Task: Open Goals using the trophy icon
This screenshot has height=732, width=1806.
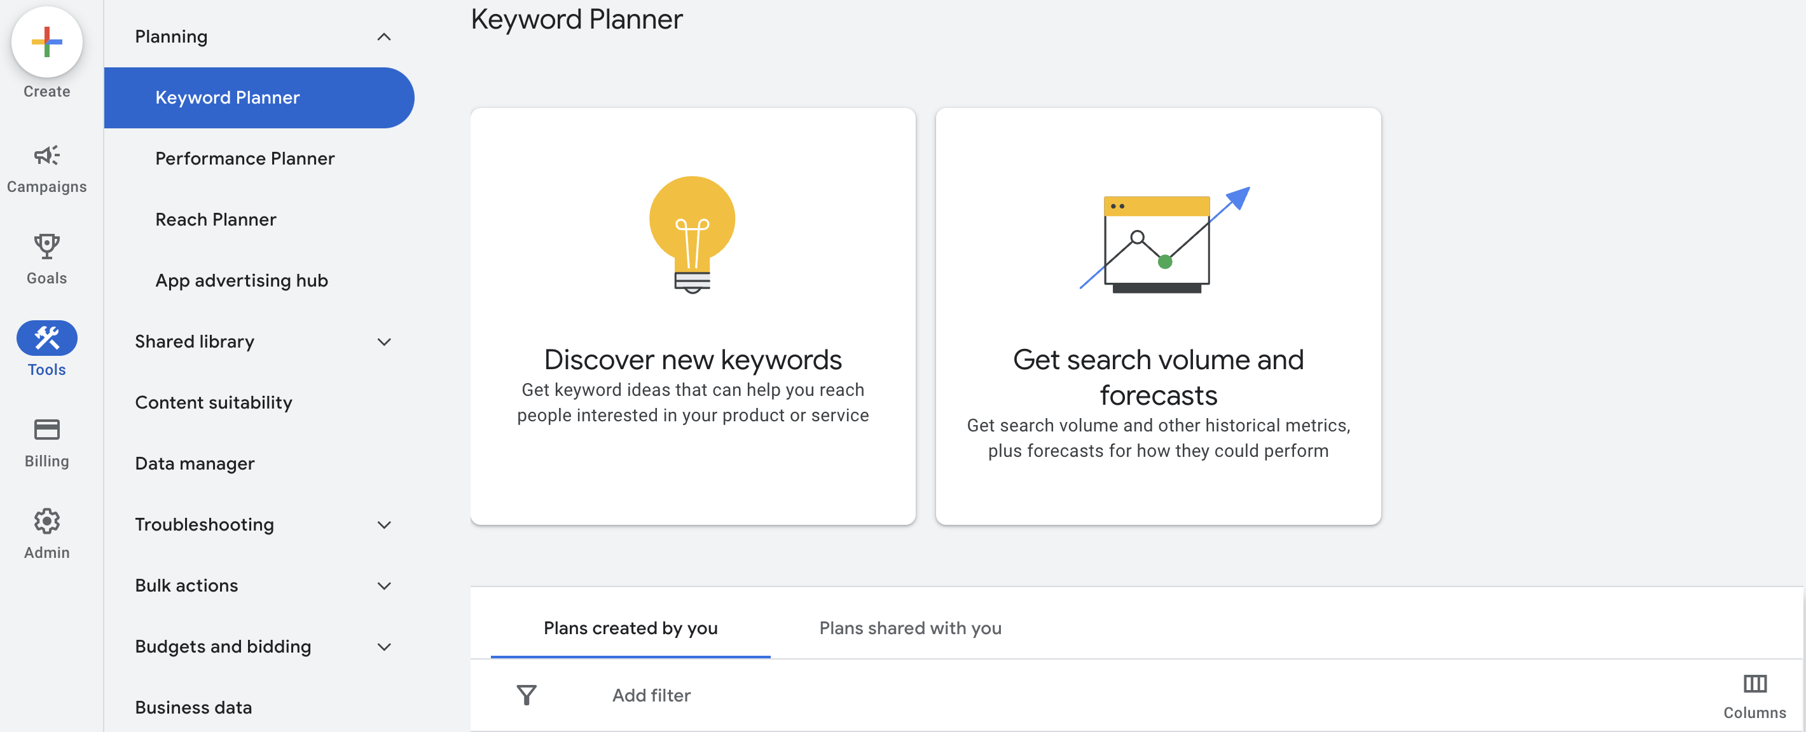Action: (x=47, y=247)
